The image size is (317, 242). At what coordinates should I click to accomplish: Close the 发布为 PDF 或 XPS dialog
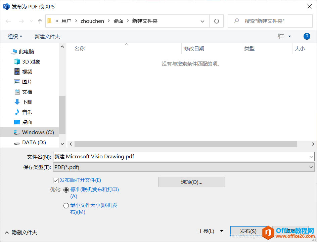(310, 6)
